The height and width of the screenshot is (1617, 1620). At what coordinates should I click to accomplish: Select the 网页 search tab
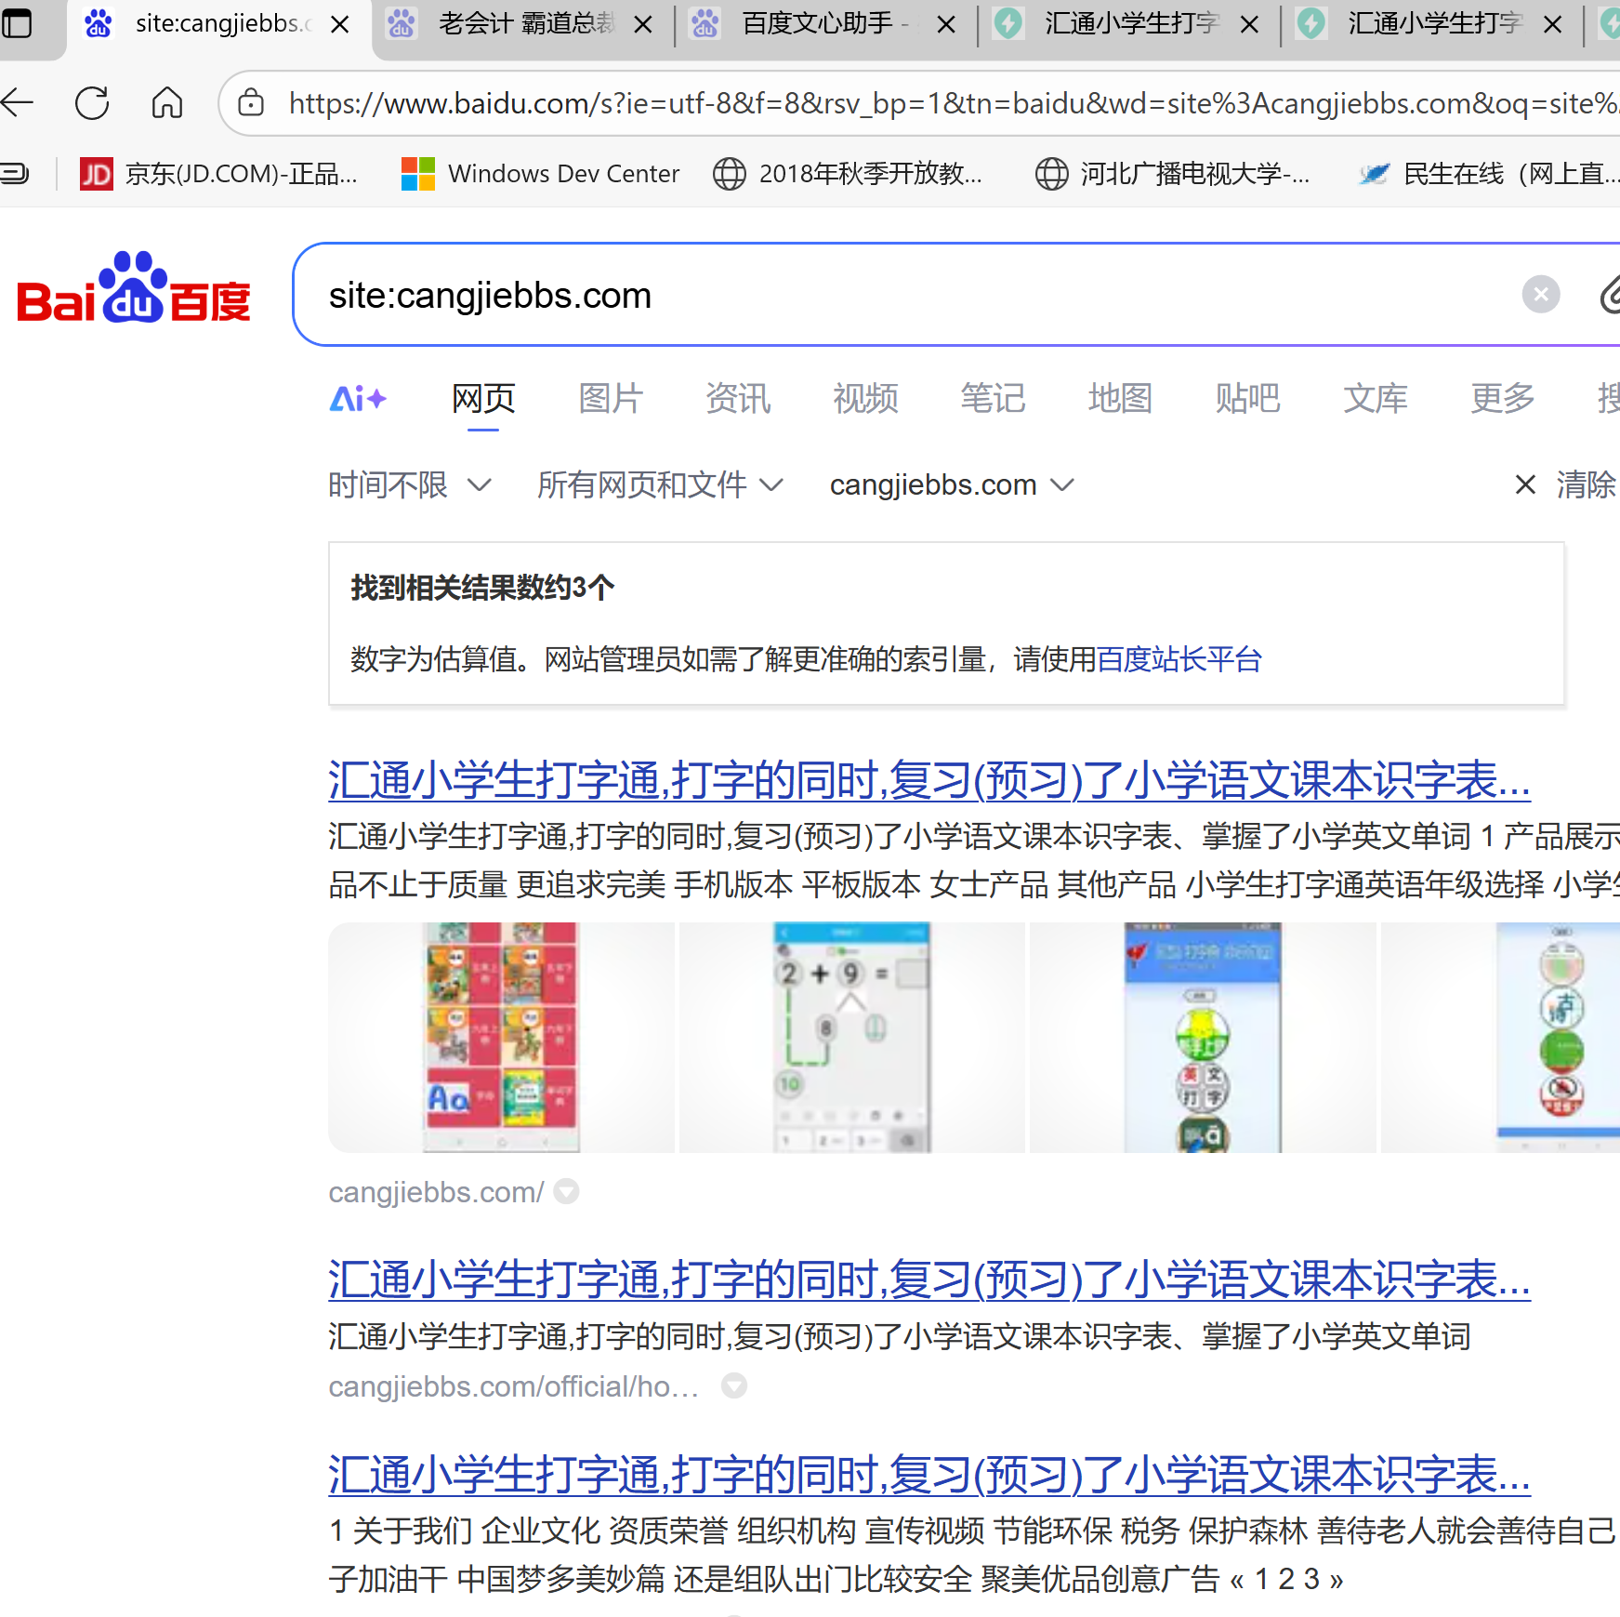[x=483, y=399]
